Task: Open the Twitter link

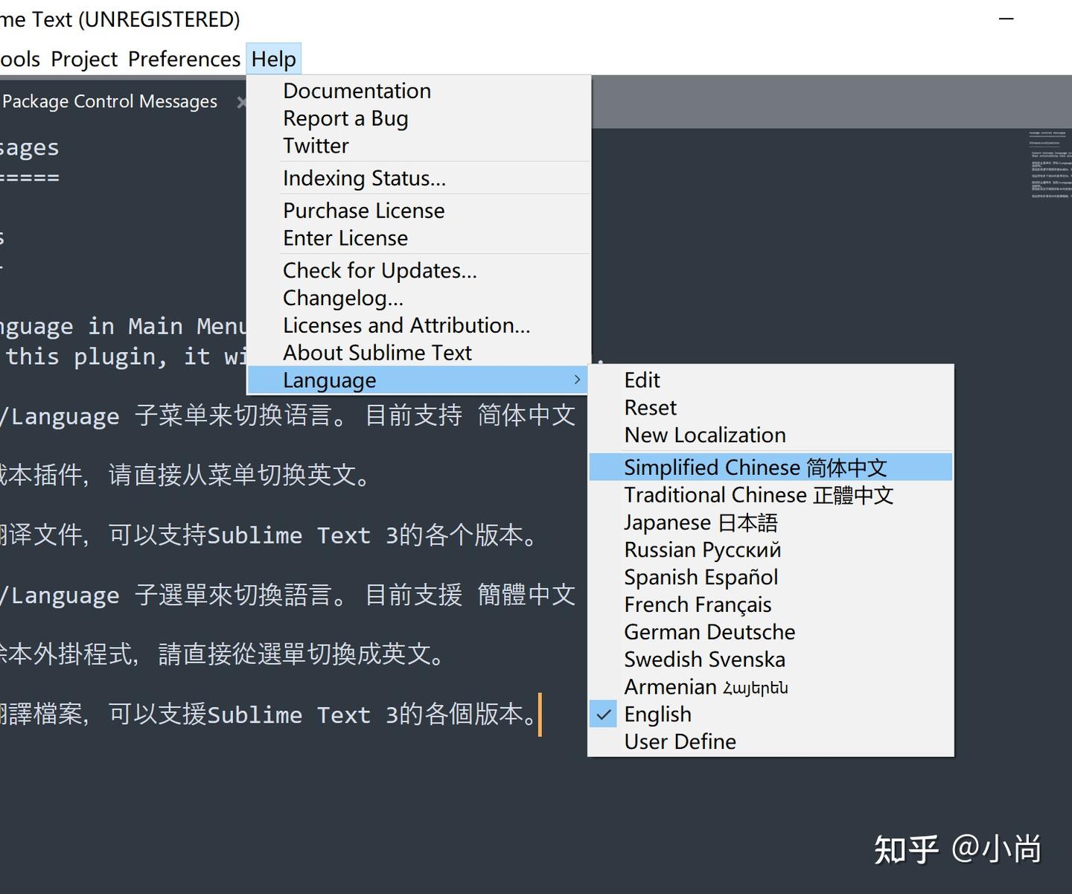Action: (x=315, y=145)
